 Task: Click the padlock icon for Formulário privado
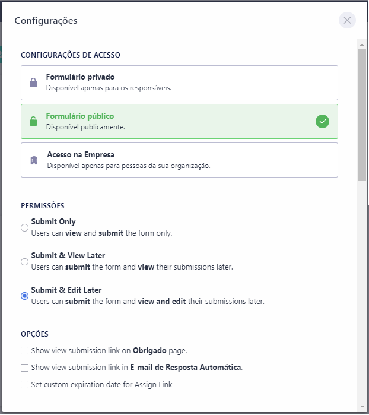pos(33,83)
